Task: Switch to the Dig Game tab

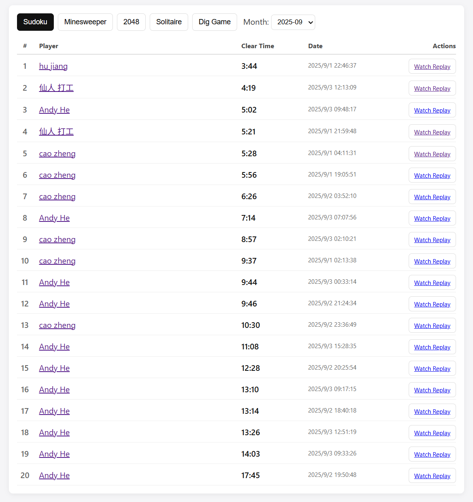Action: coord(214,22)
